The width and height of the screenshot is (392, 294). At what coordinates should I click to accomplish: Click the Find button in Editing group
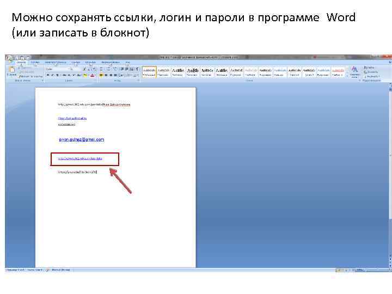369,68
